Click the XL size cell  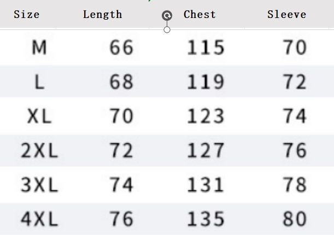tap(39, 116)
